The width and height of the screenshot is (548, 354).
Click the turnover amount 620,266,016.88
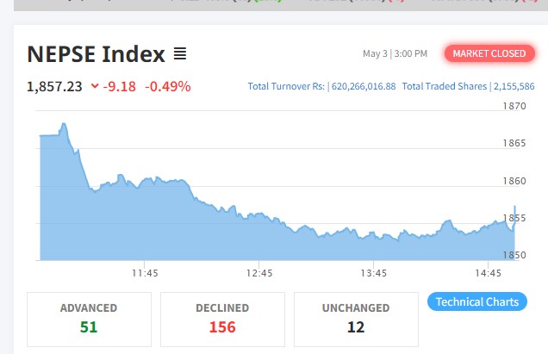[363, 87]
